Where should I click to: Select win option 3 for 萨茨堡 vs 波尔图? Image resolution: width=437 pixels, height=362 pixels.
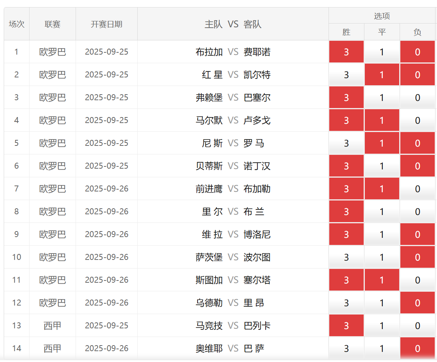(346, 257)
